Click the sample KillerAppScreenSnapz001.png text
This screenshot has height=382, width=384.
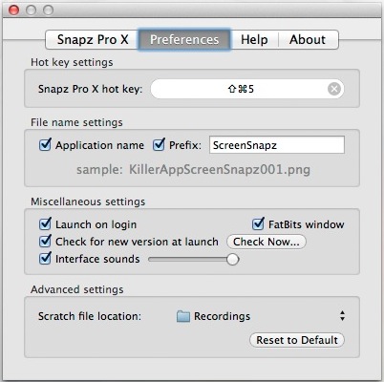pyautogui.click(x=193, y=169)
